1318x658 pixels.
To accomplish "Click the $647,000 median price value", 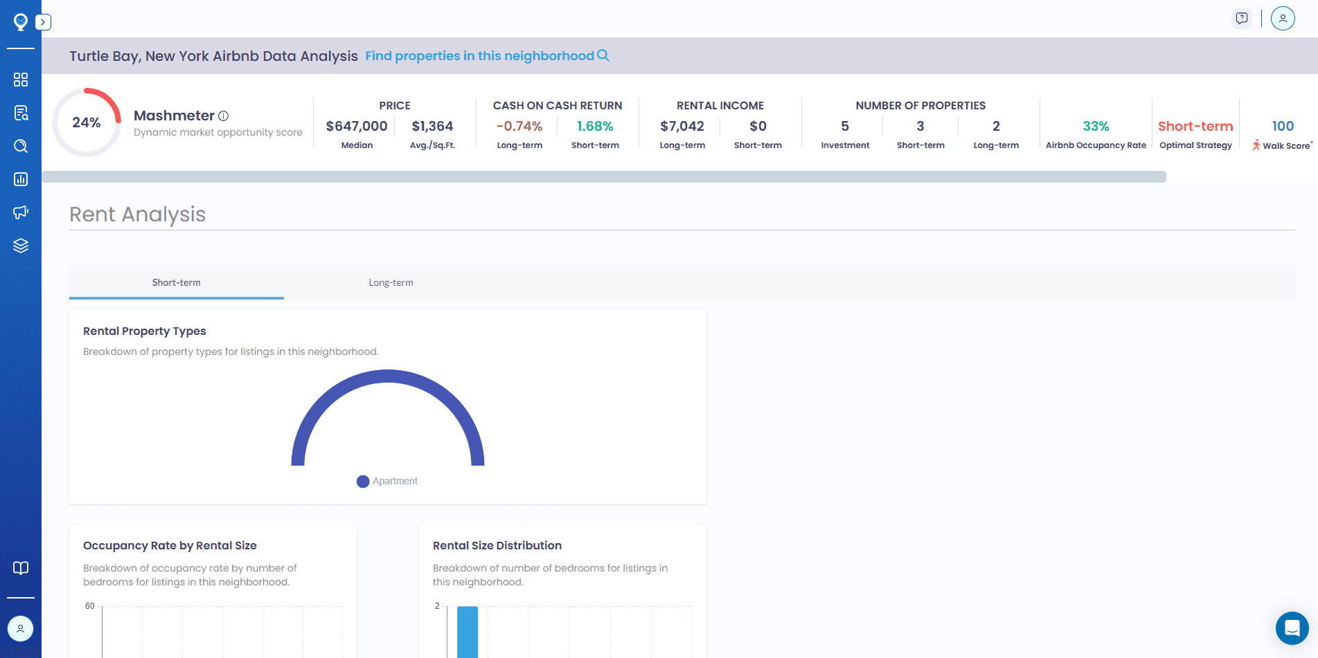I will point(357,126).
